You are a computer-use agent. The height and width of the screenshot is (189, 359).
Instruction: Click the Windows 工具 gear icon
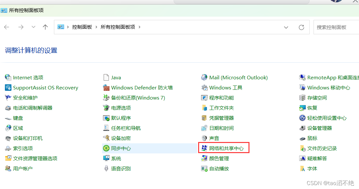pos(204,87)
